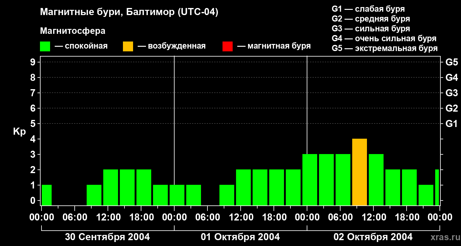Click the 'G2 — средняя буря' legend line
Viewport: 461px width, 246px height.
point(371,19)
